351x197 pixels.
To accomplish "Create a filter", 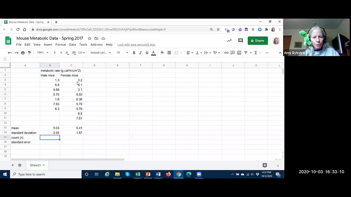I will 246,53.
